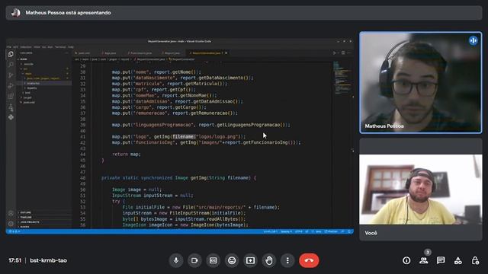Screen dimensions: 488x274
Task: Expand the reports folder in the Explorer
Action: point(44,88)
